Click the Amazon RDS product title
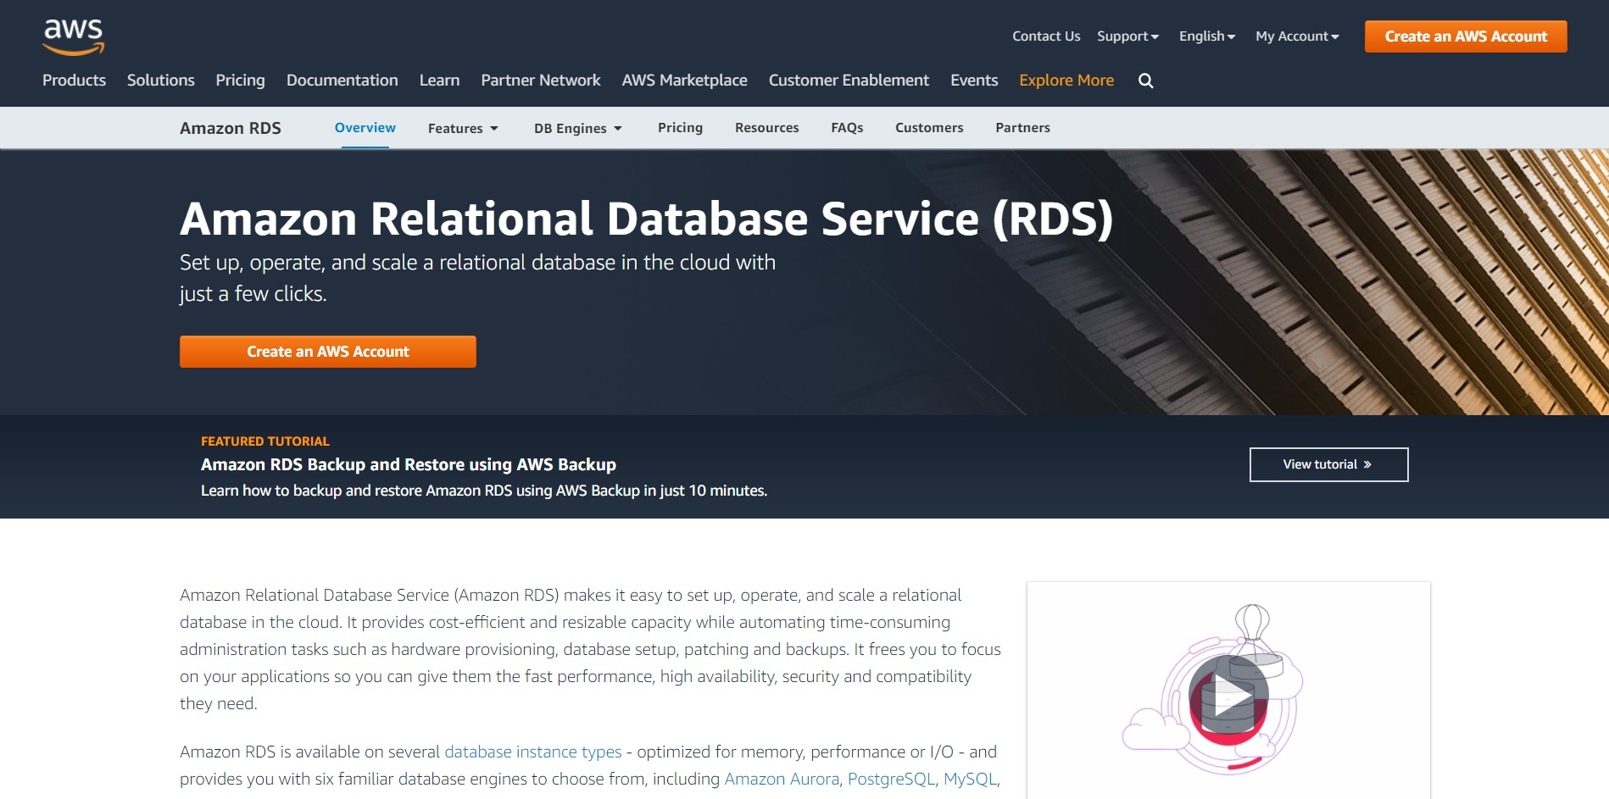1609x799 pixels. click(231, 128)
